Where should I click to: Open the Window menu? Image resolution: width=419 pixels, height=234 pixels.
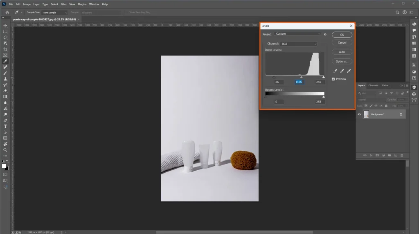pos(94,4)
